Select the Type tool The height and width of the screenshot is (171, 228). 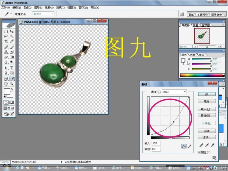coord(12,68)
